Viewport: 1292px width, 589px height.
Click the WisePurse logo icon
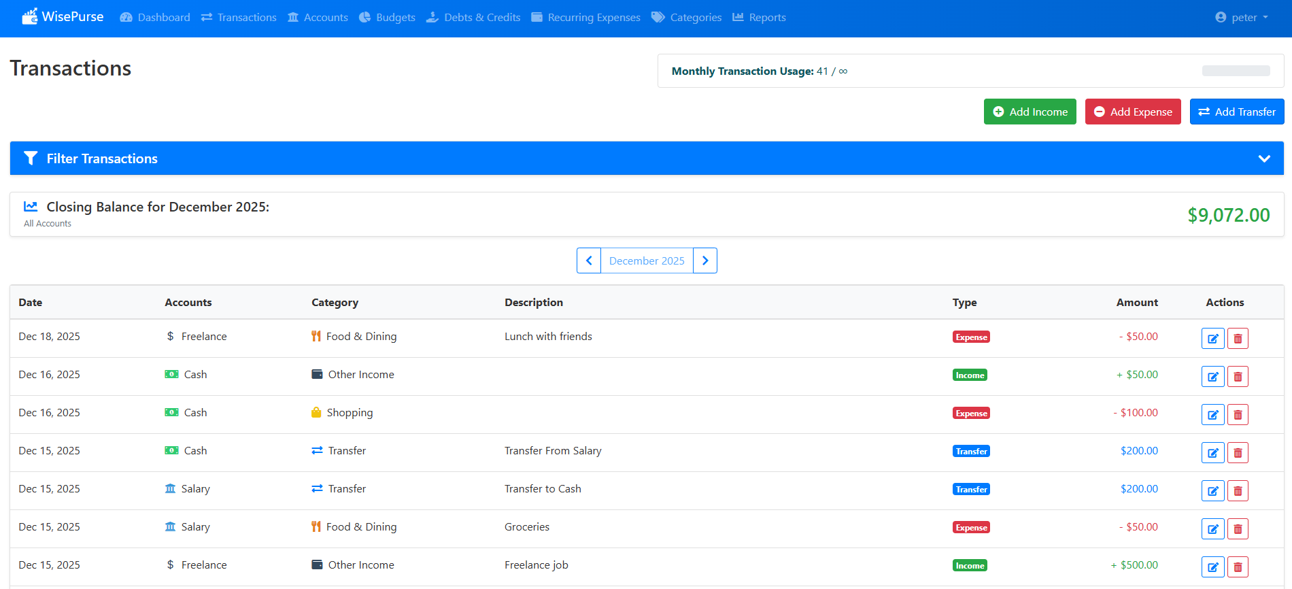[29, 16]
